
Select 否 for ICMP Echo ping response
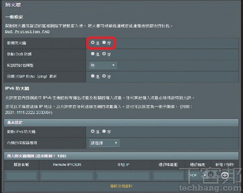click(x=104, y=76)
